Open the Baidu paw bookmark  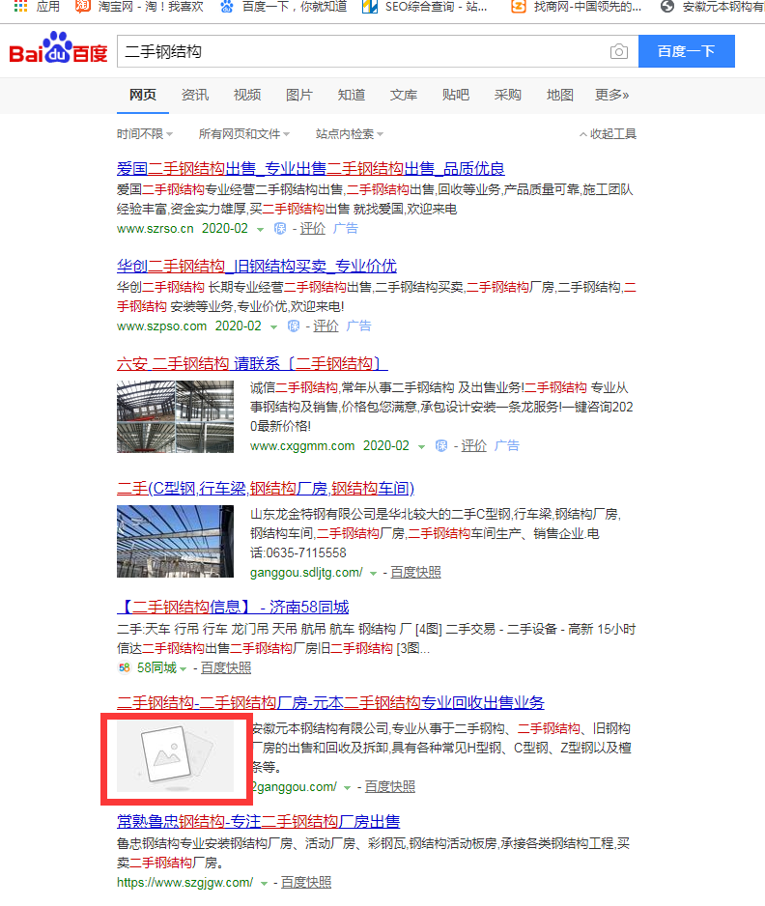(283, 7)
